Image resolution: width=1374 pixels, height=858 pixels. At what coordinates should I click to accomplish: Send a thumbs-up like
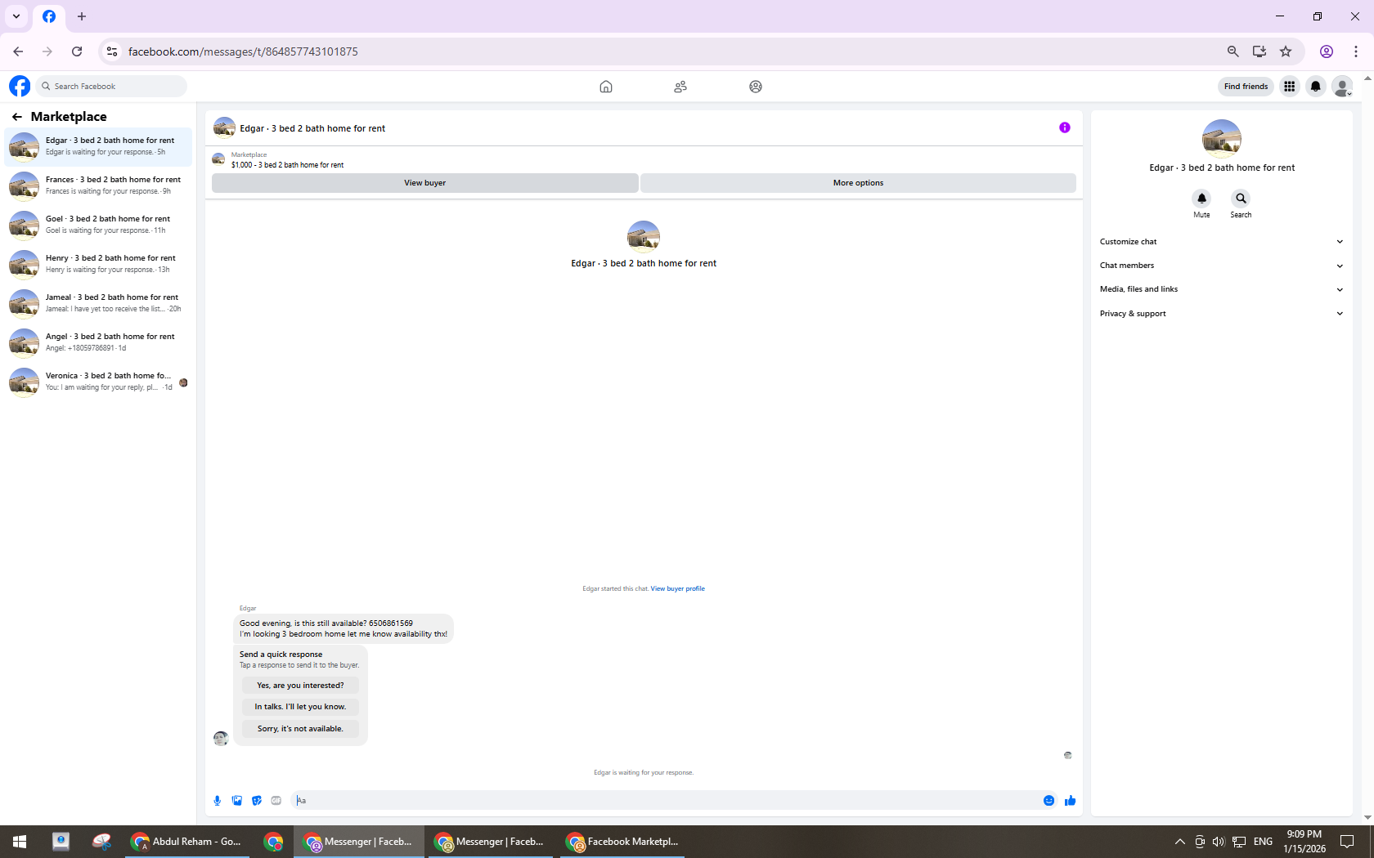pos(1070,801)
